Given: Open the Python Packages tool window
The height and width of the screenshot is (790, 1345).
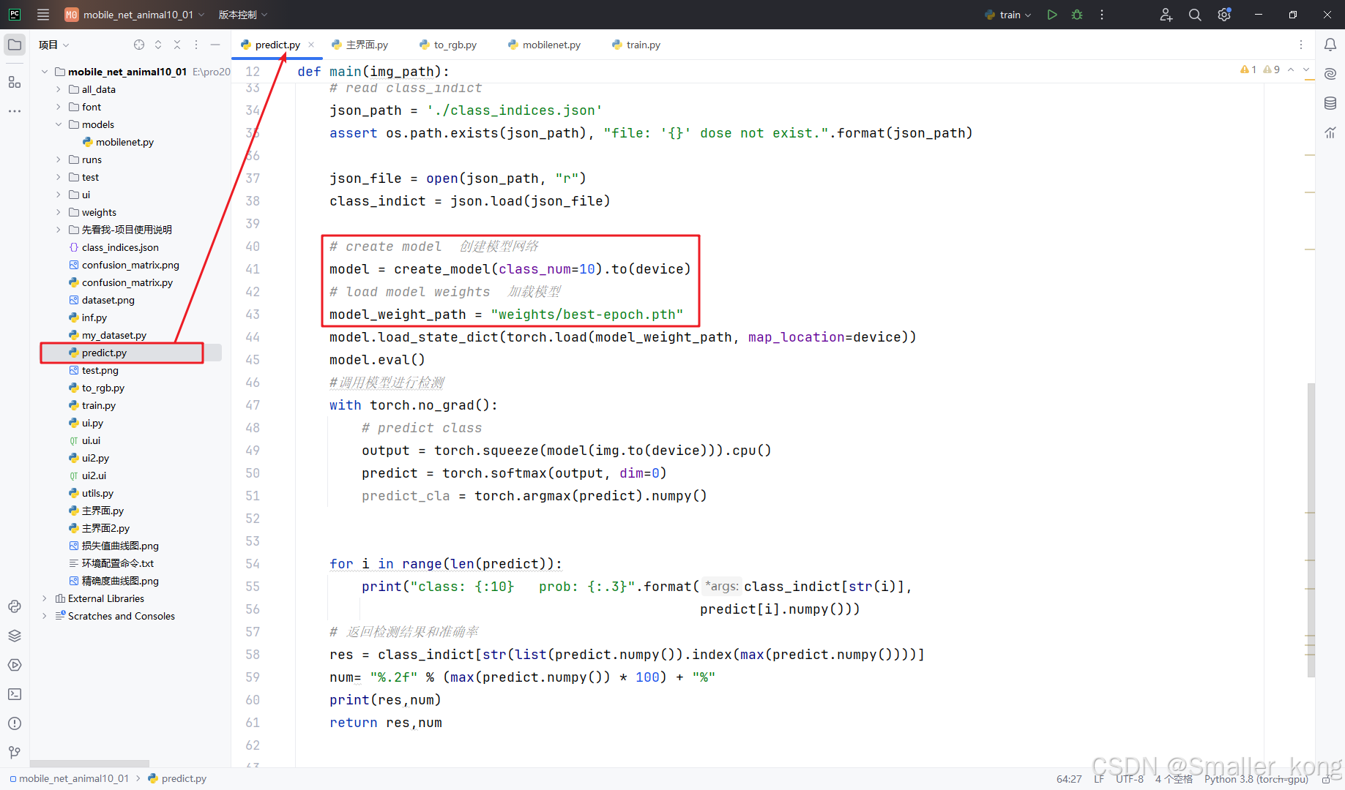Looking at the screenshot, I should tap(15, 636).
